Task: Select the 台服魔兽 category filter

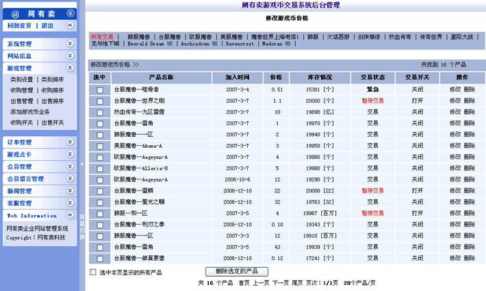Action: [x=170, y=37]
